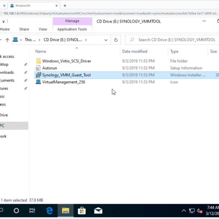Click 'Windows Installer ...' type cell

188,75
